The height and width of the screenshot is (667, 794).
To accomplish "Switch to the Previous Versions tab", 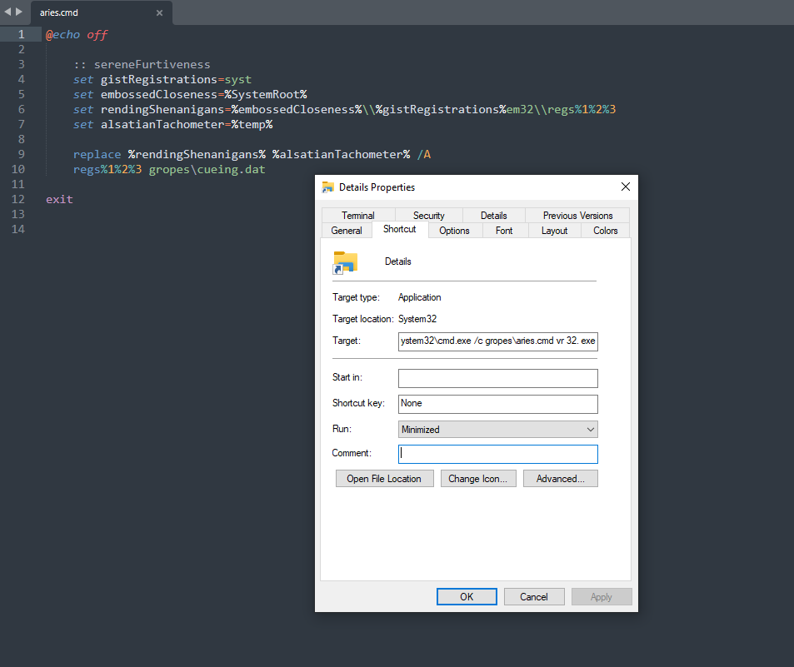I will point(576,214).
